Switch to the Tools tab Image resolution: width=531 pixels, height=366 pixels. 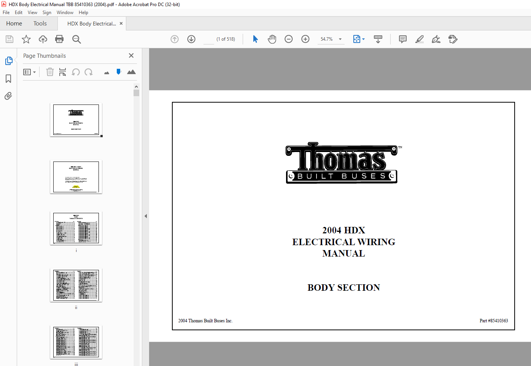click(x=40, y=24)
